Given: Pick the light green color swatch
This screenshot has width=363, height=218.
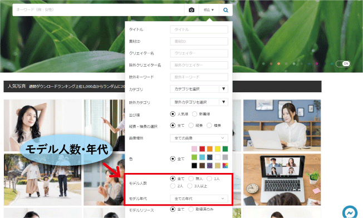Looking at the screenshot, I should coord(194,157).
